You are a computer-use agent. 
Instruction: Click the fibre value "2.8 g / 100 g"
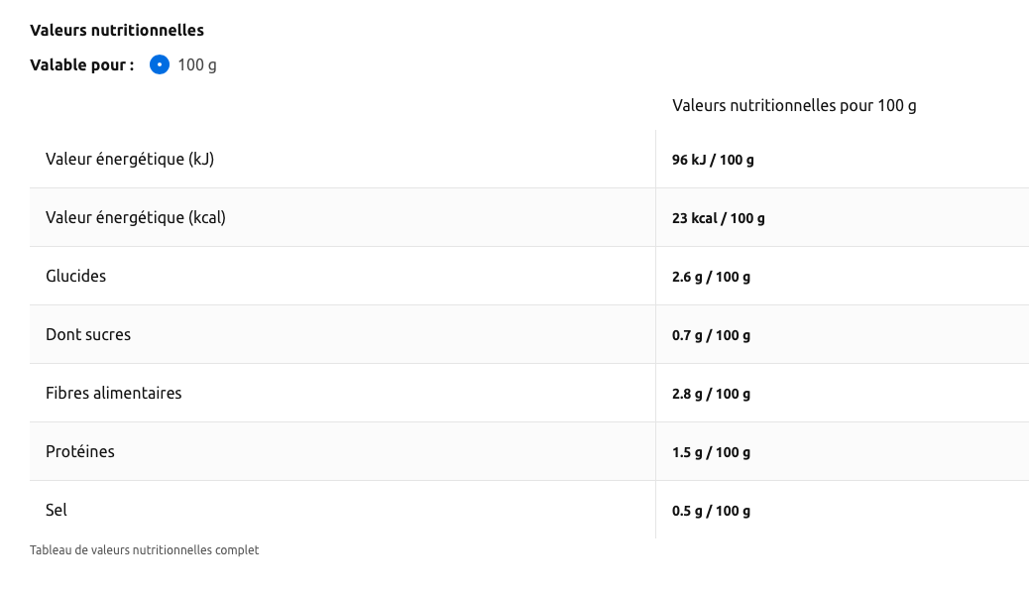pyautogui.click(x=711, y=394)
